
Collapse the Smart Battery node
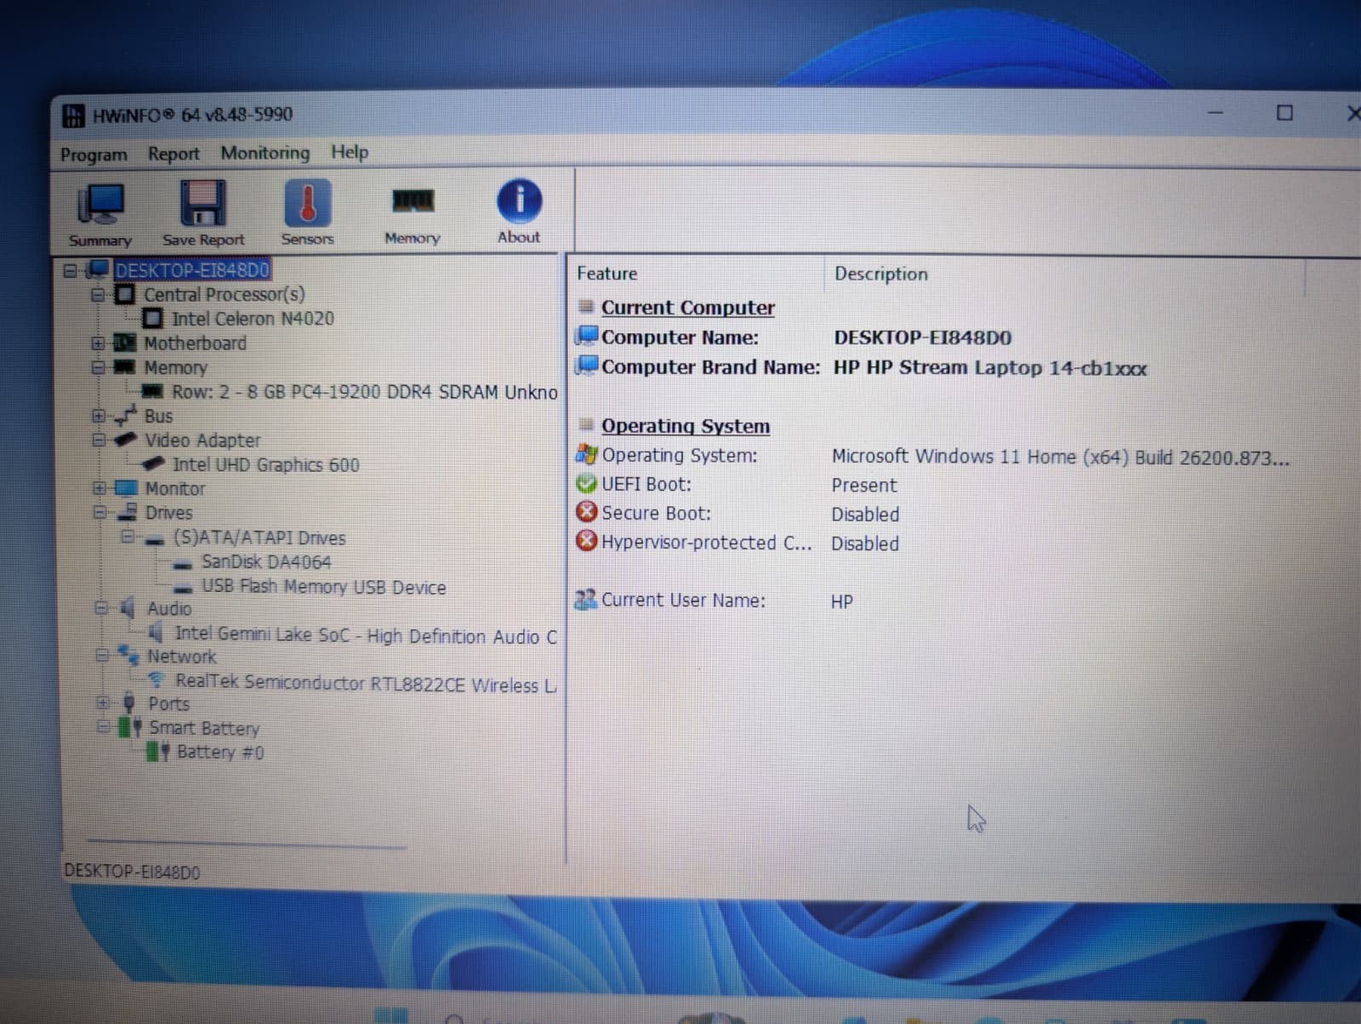104,727
